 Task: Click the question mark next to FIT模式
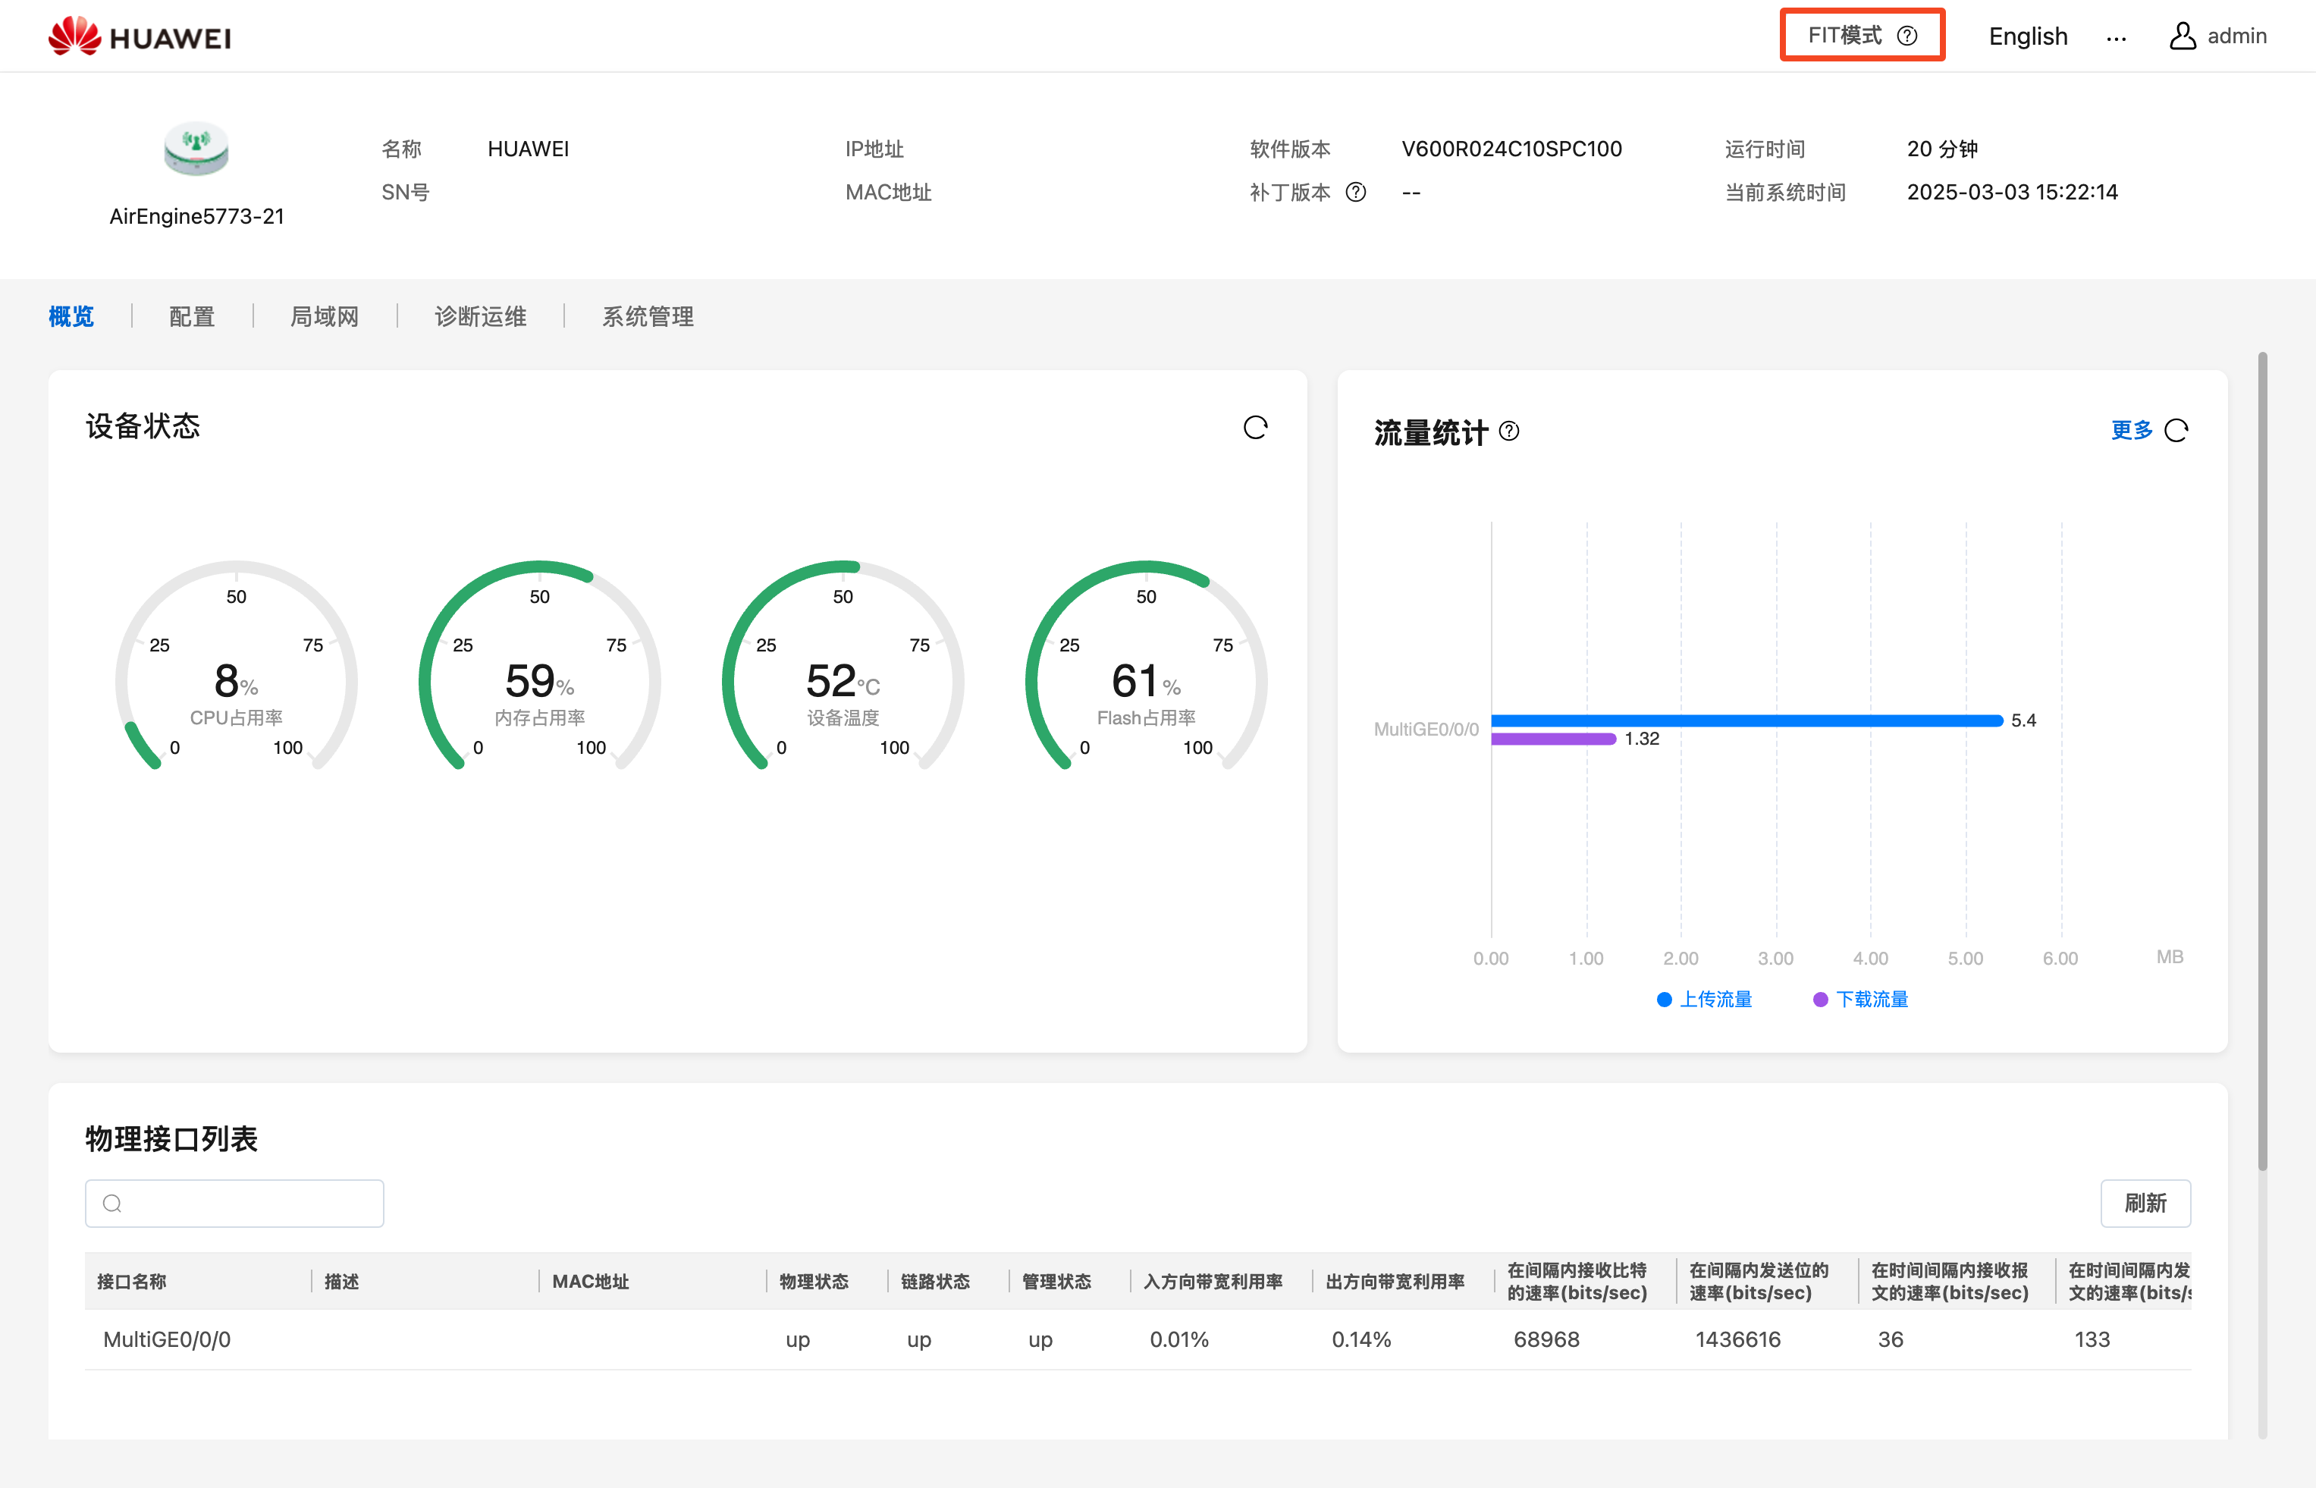click(1907, 35)
